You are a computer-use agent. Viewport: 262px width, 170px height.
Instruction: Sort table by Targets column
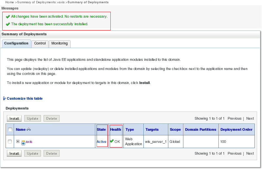[x=152, y=129]
